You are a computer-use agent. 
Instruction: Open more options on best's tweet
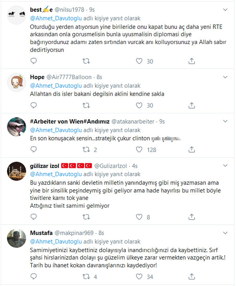tap(225, 9)
